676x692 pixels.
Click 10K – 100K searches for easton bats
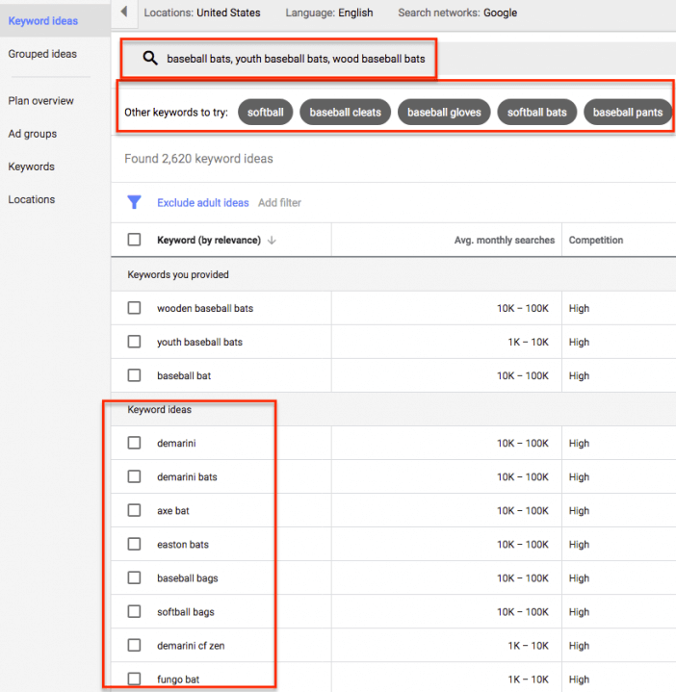tap(523, 544)
